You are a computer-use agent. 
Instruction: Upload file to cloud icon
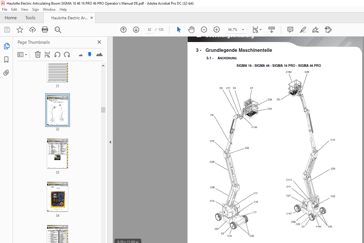[33, 30]
